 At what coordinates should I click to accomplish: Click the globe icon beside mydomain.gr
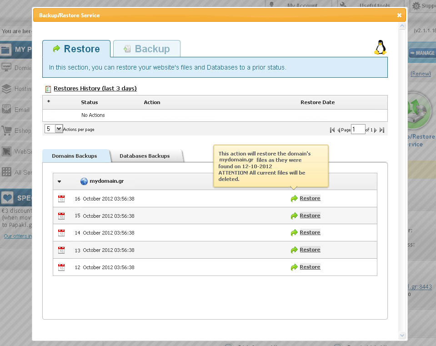click(84, 181)
